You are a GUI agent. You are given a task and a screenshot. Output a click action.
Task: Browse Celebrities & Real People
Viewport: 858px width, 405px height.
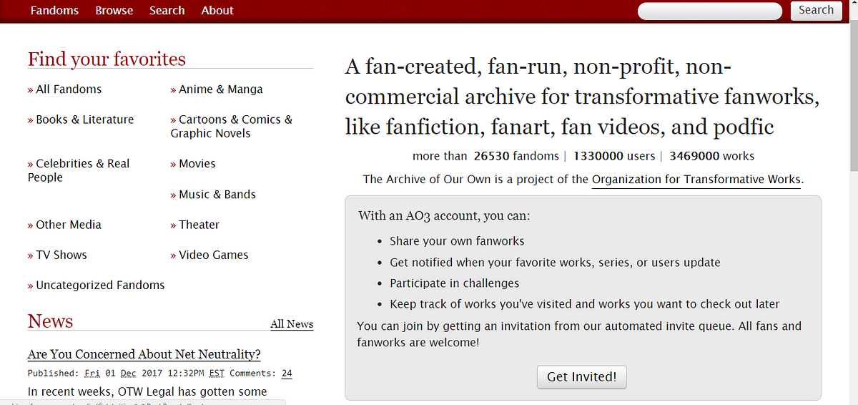pyautogui.click(x=79, y=170)
